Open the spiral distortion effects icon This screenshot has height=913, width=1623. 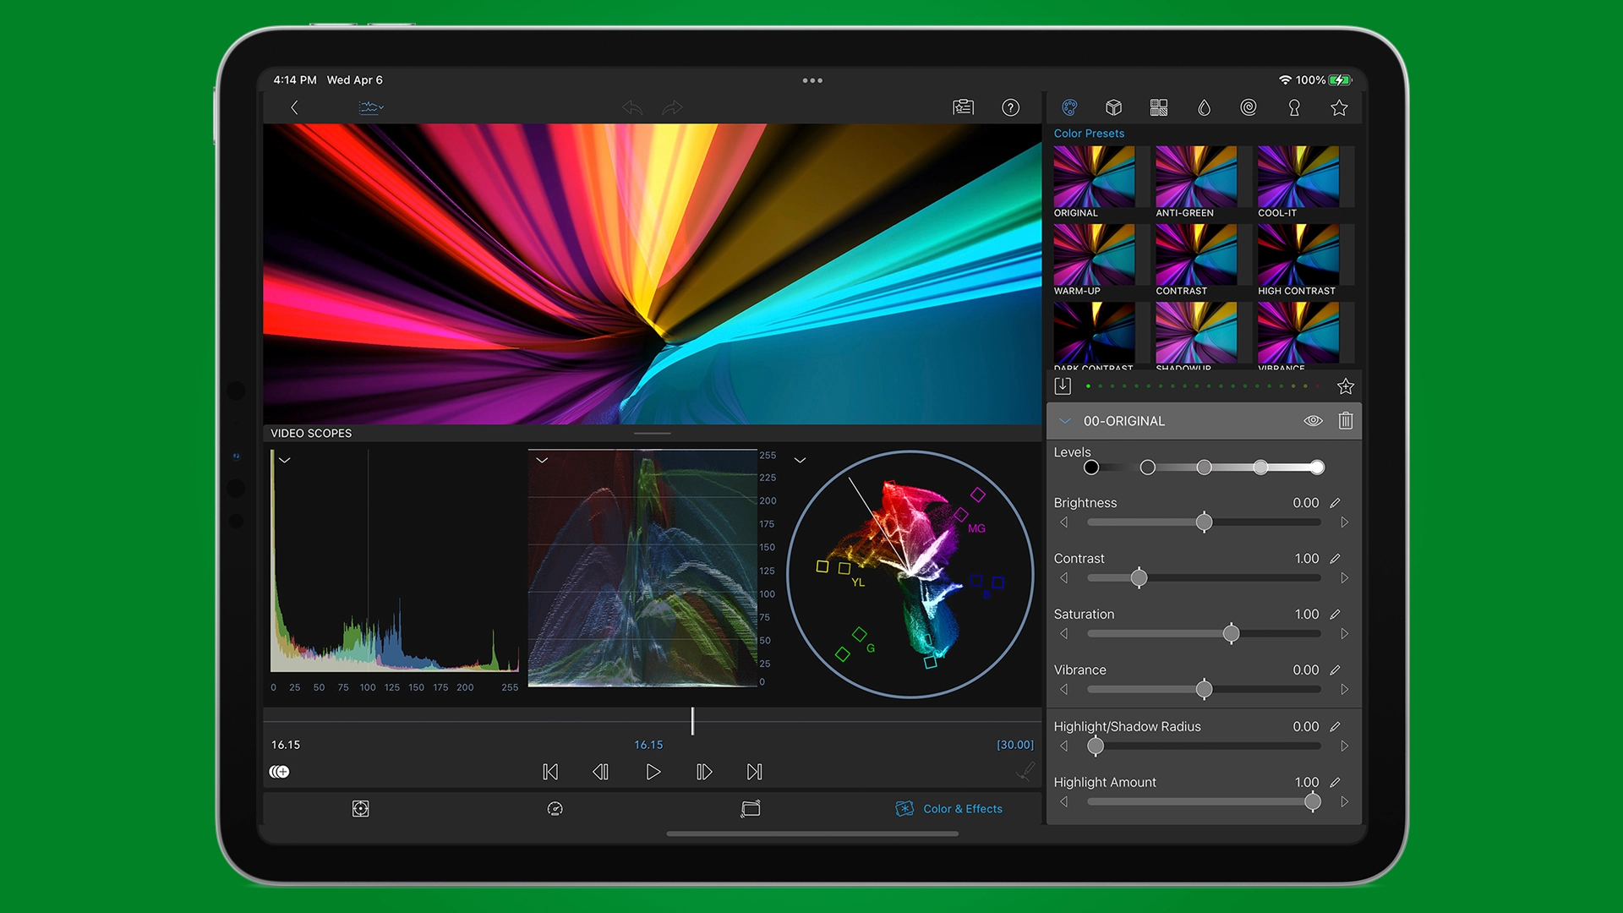coord(1249,107)
